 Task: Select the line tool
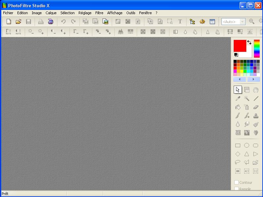pos(256,98)
